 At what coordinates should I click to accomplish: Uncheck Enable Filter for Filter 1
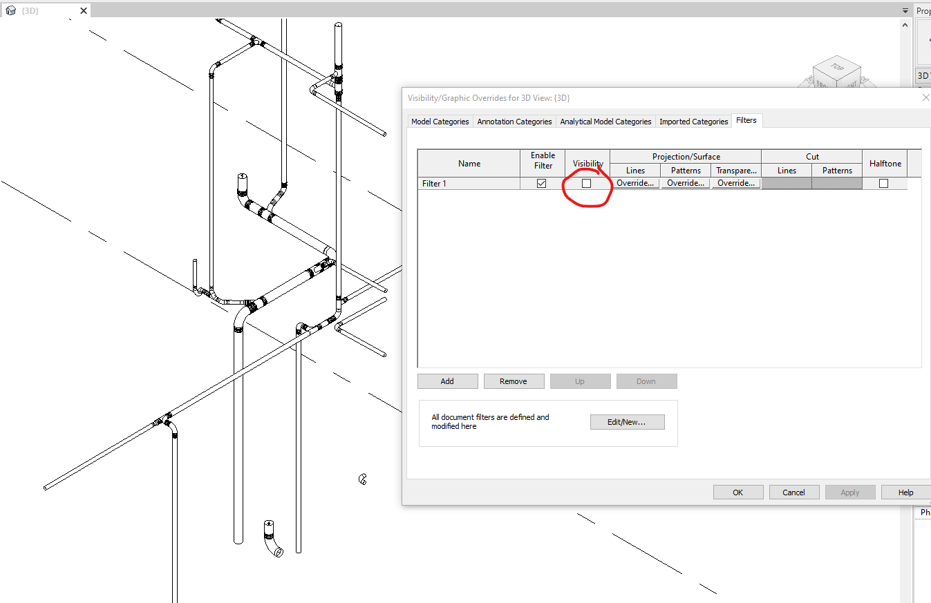(541, 182)
